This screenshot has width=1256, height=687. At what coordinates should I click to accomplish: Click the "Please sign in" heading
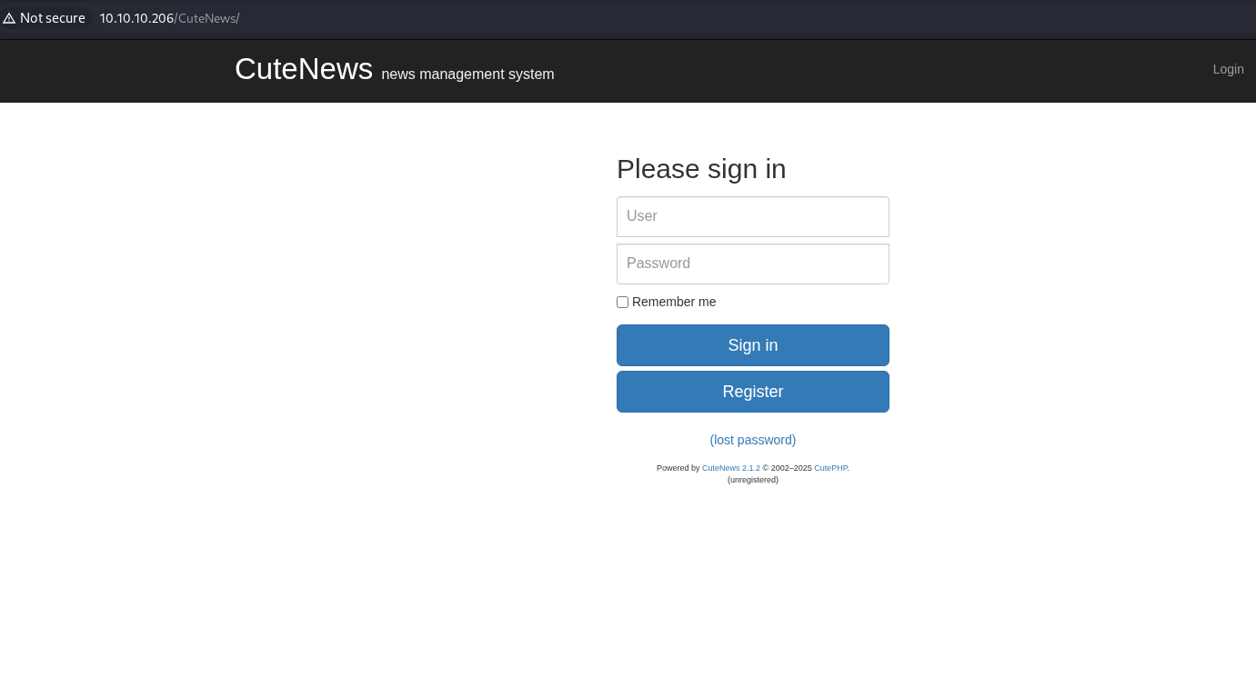pyautogui.click(x=701, y=169)
